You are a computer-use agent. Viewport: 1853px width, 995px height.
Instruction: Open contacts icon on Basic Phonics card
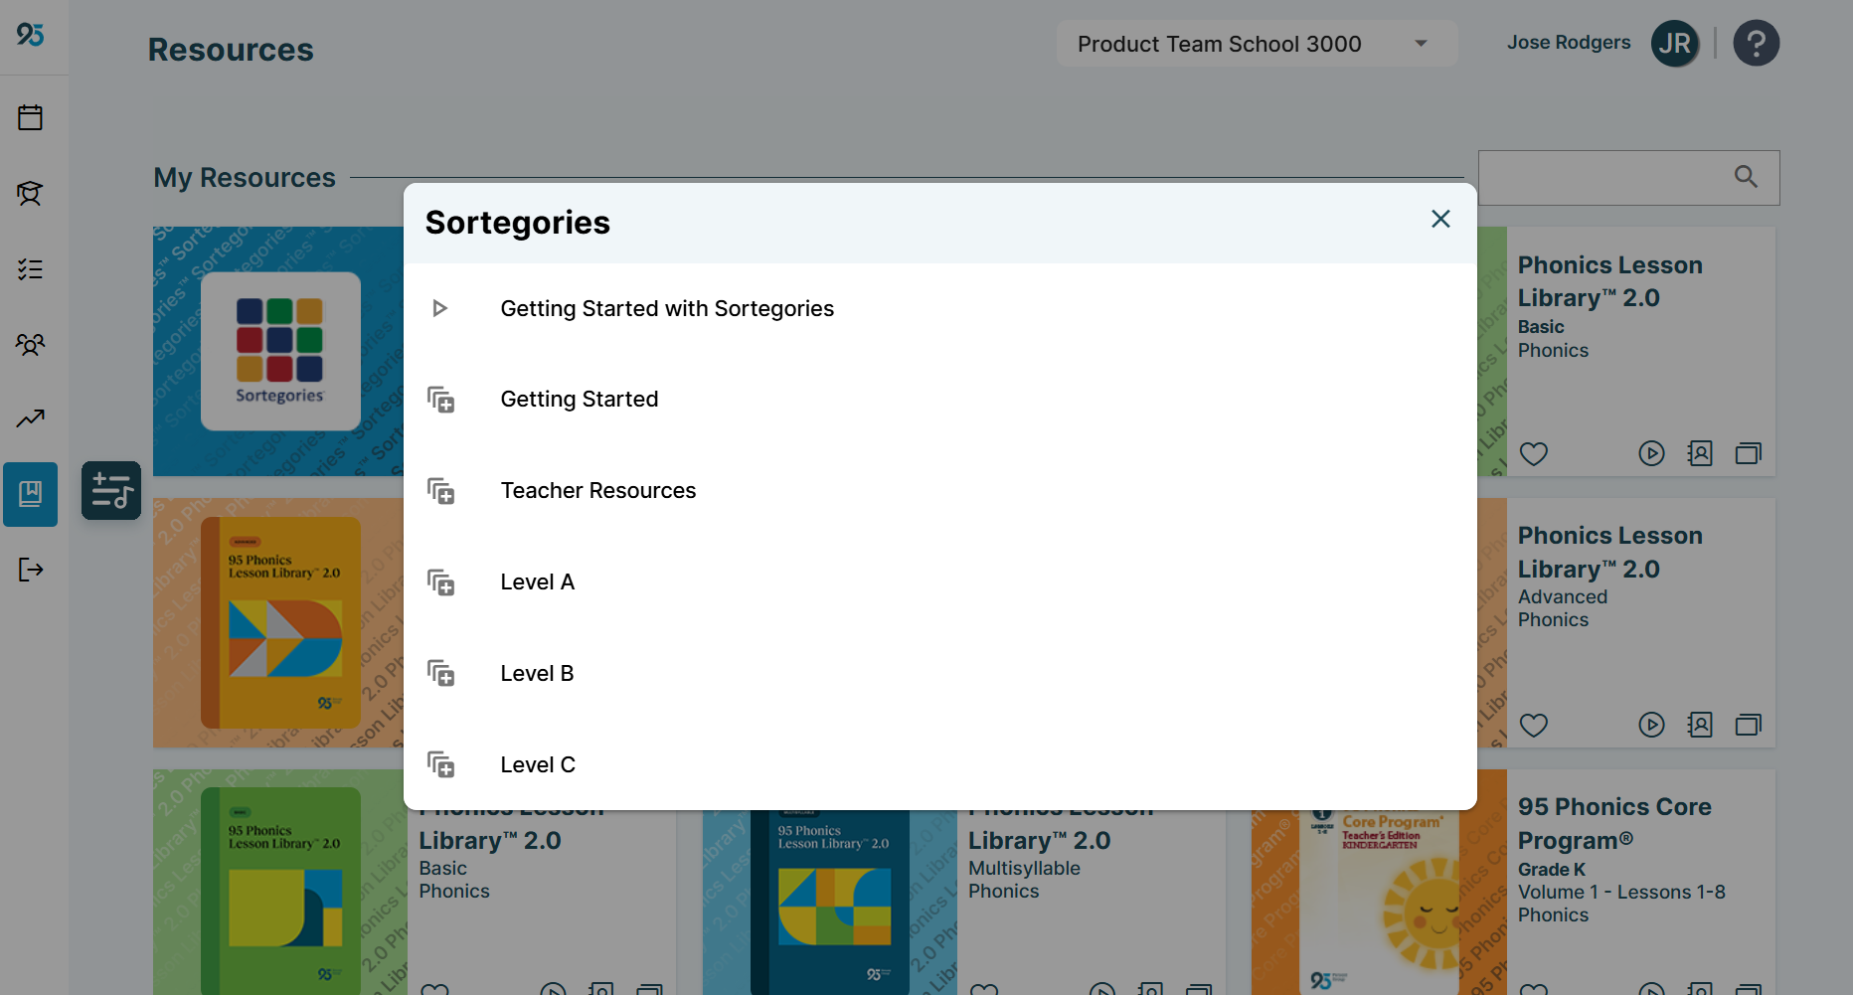pos(1700,453)
